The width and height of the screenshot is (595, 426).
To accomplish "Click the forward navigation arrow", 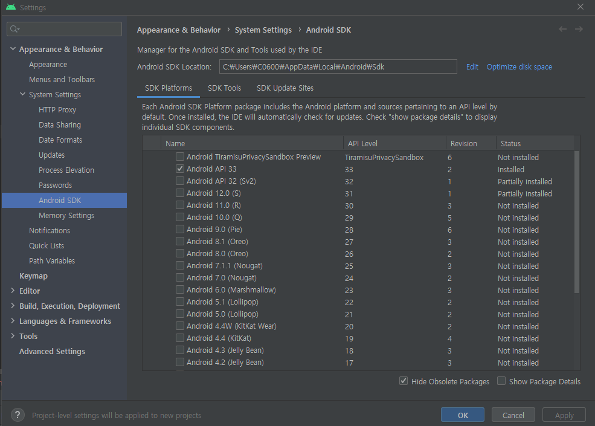I will coord(579,29).
